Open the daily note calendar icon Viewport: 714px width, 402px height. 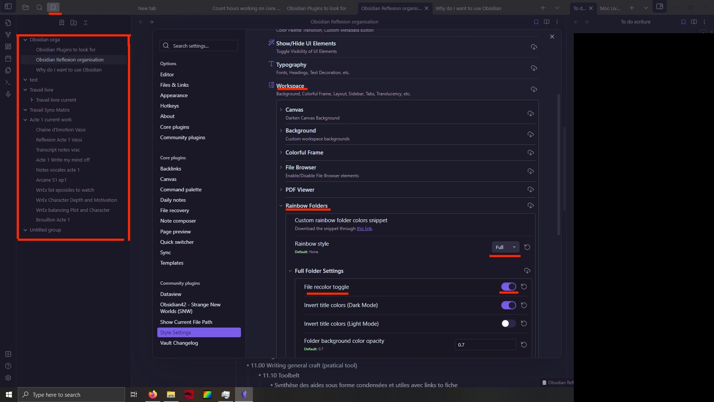(8, 58)
